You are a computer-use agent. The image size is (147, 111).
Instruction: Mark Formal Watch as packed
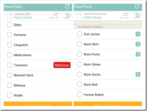click(x=79, y=95)
